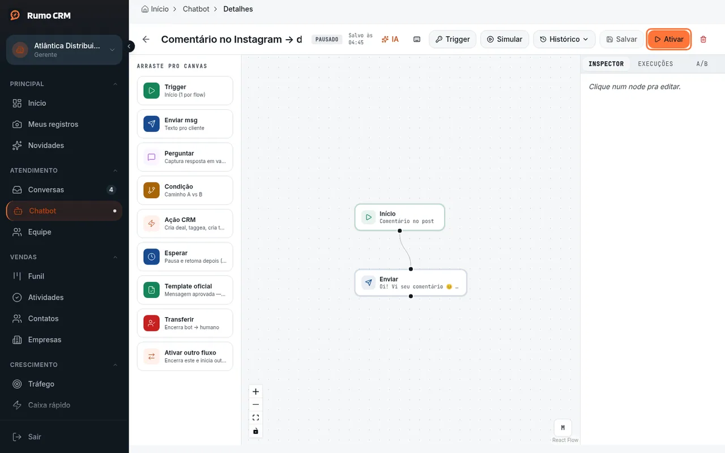Screen dimensions: 725x453
Task: Zoom in on the canvas
Action: 255,391
